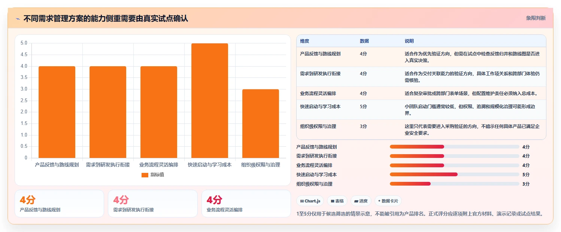The height and width of the screenshot is (232, 561).
Task: Click the 5分 value in the table
Action: point(363,107)
